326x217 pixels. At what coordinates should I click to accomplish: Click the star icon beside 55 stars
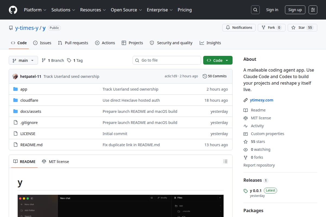[246, 142]
